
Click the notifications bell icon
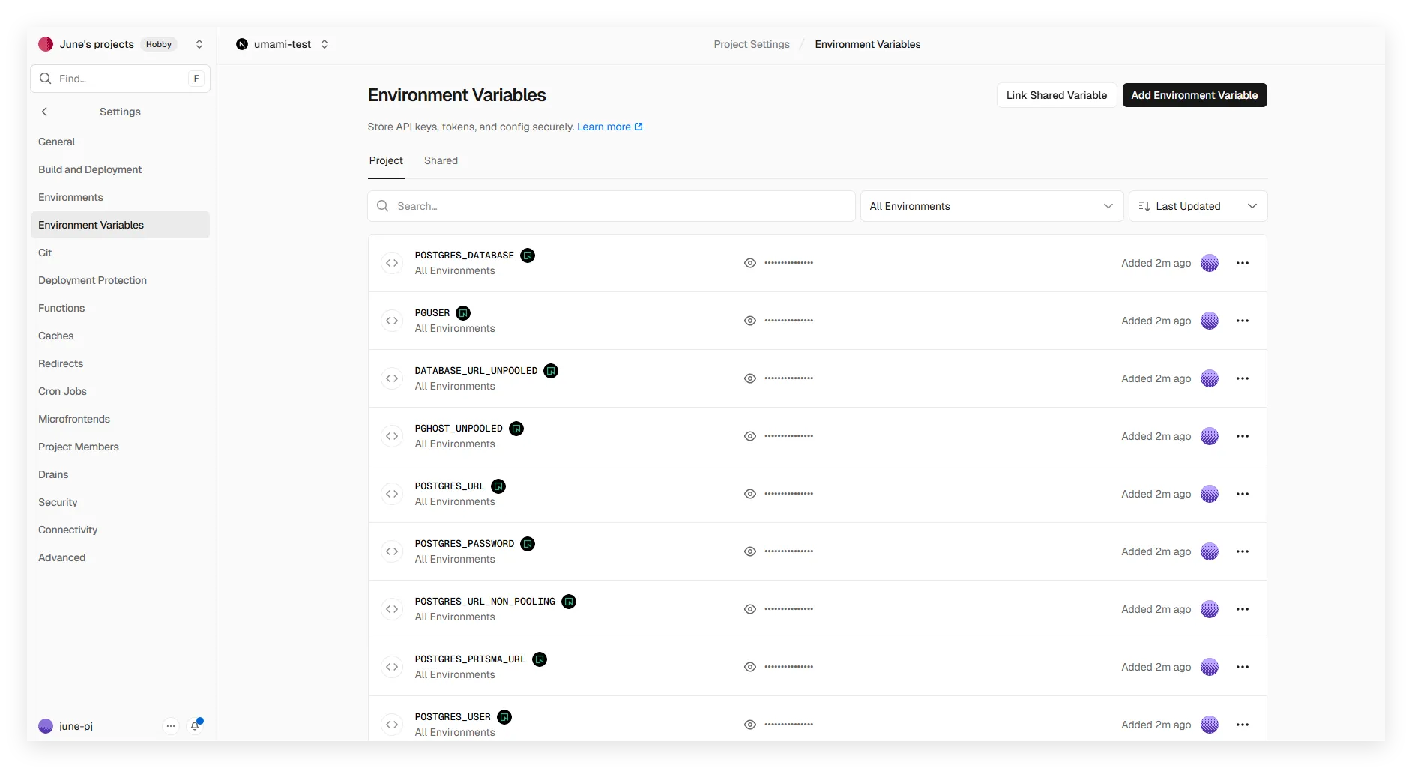click(x=196, y=726)
